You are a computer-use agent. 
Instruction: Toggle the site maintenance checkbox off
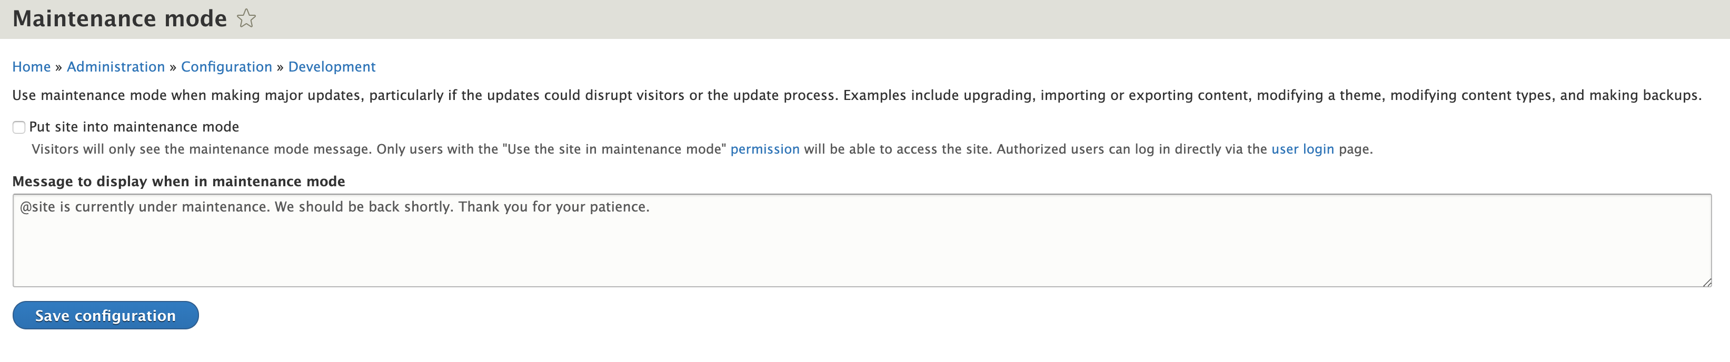click(x=18, y=126)
